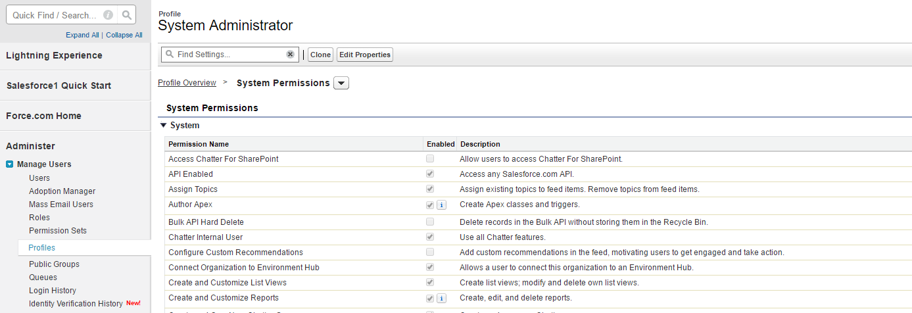The image size is (912, 313).
Task: Open Profiles in the sidebar
Action: [x=41, y=248]
